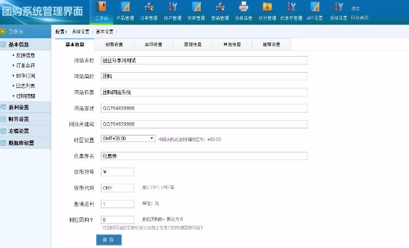Click the 侧栏团购 number input field
The height and width of the screenshot is (248, 409).
coord(117,220)
